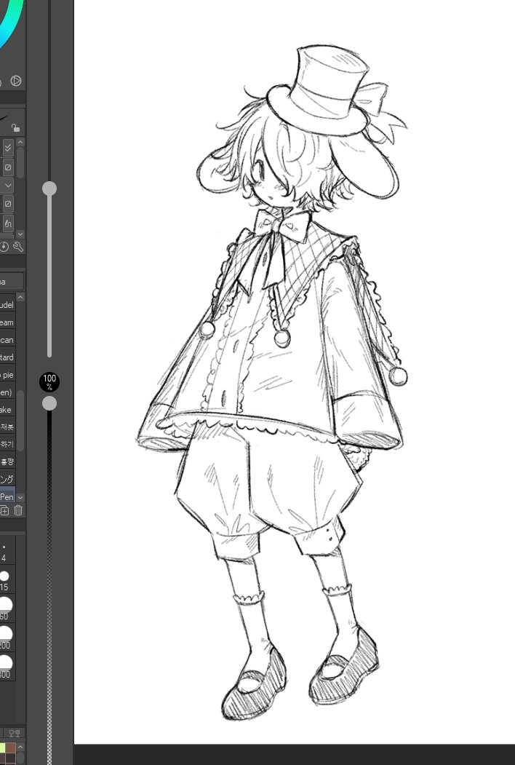The height and width of the screenshot is (765, 515).
Task: Click the tool property panel scrollbar thumb
Action: point(20,162)
